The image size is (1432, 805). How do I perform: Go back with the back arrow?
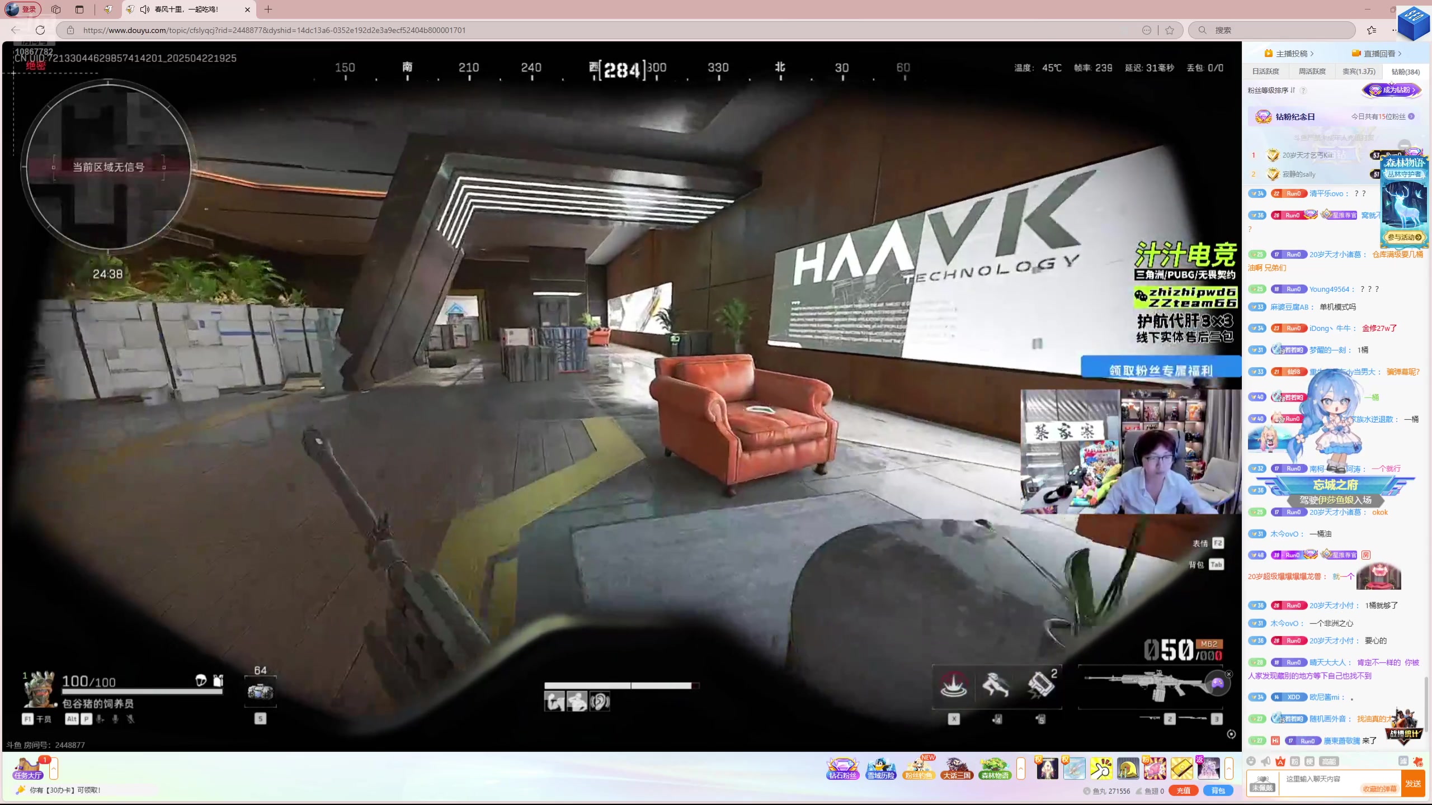pos(16,30)
